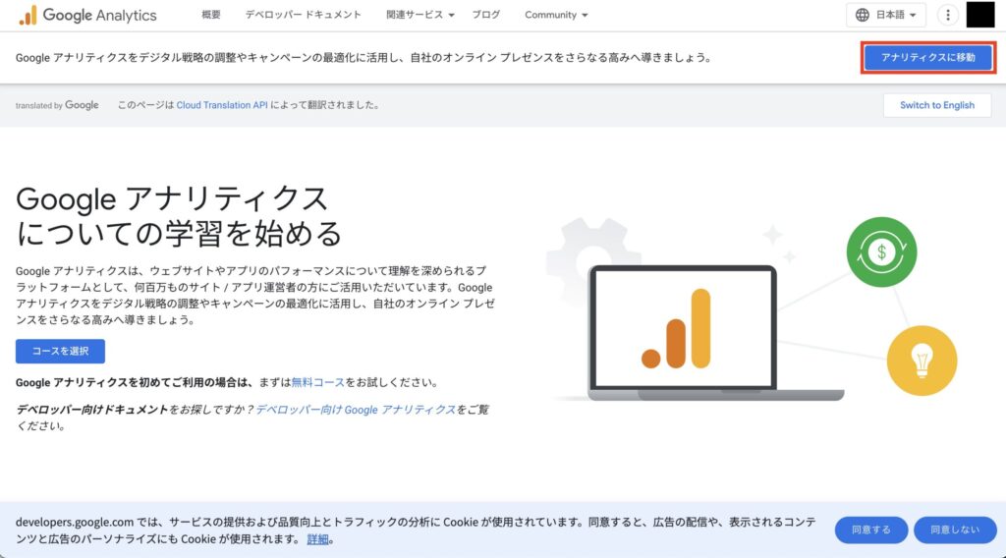Viewport: 1006px width, 558px height.
Task: Click the コースを選択 button
Action: (60, 352)
